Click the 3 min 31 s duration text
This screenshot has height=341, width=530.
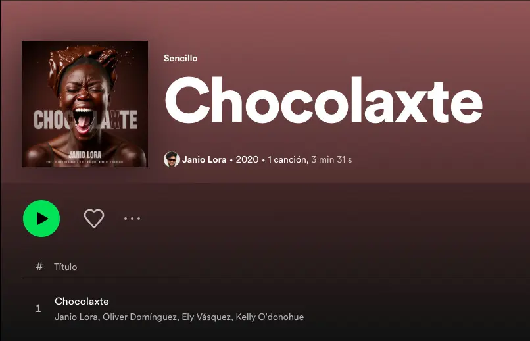click(331, 159)
